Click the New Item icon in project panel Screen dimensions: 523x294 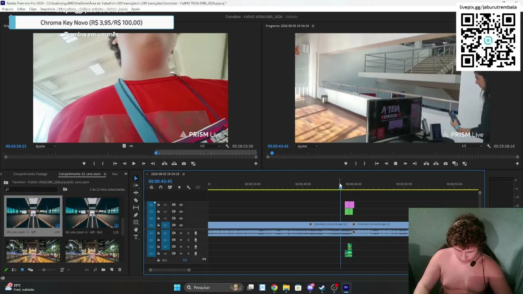112,269
